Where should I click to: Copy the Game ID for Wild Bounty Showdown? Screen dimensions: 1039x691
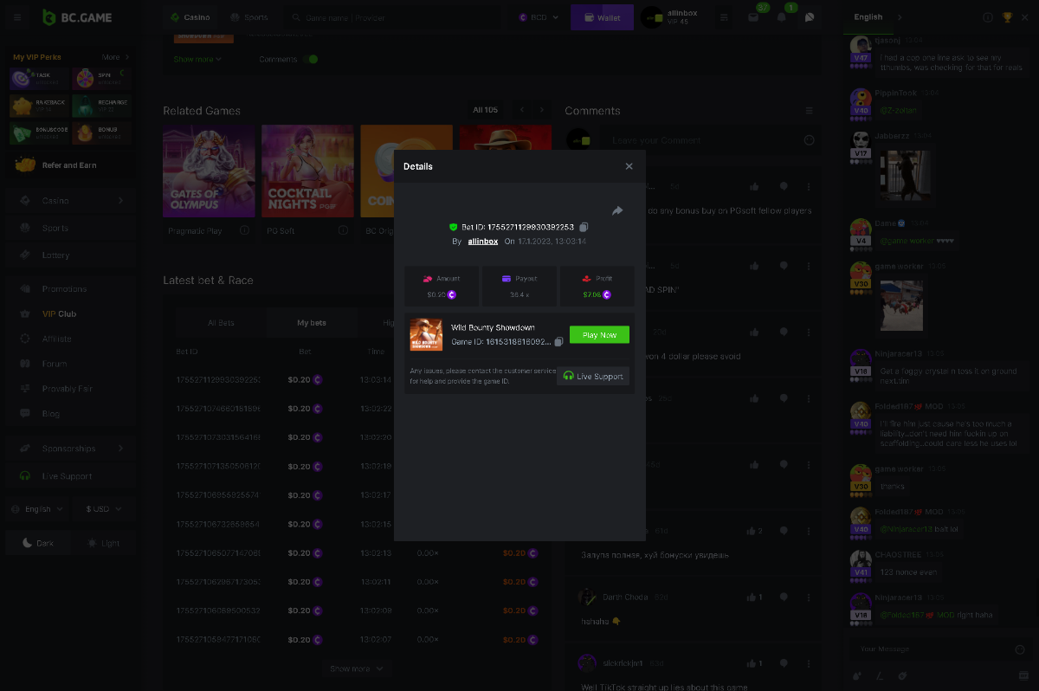(x=558, y=342)
